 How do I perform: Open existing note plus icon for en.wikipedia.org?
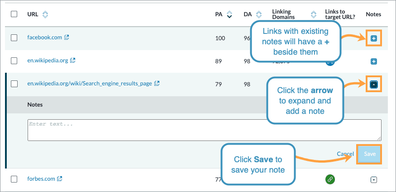coord(373,61)
